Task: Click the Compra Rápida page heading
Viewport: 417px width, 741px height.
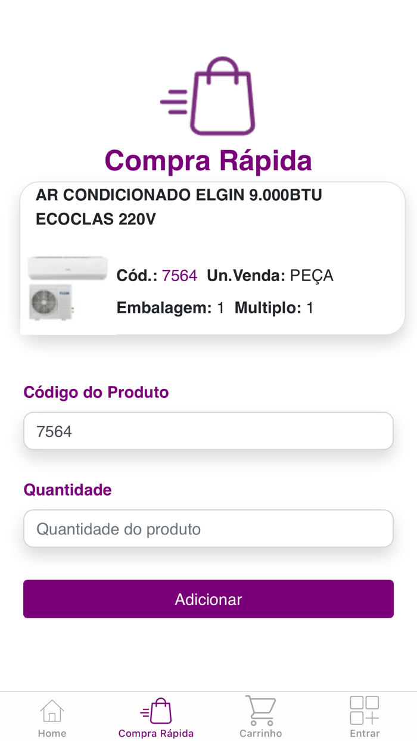Action: coord(208,160)
